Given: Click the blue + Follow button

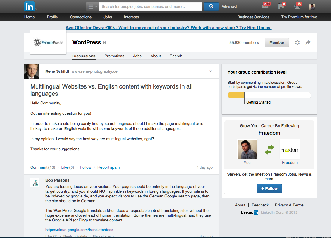Looking at the screenshot, I should pos(269,189).
